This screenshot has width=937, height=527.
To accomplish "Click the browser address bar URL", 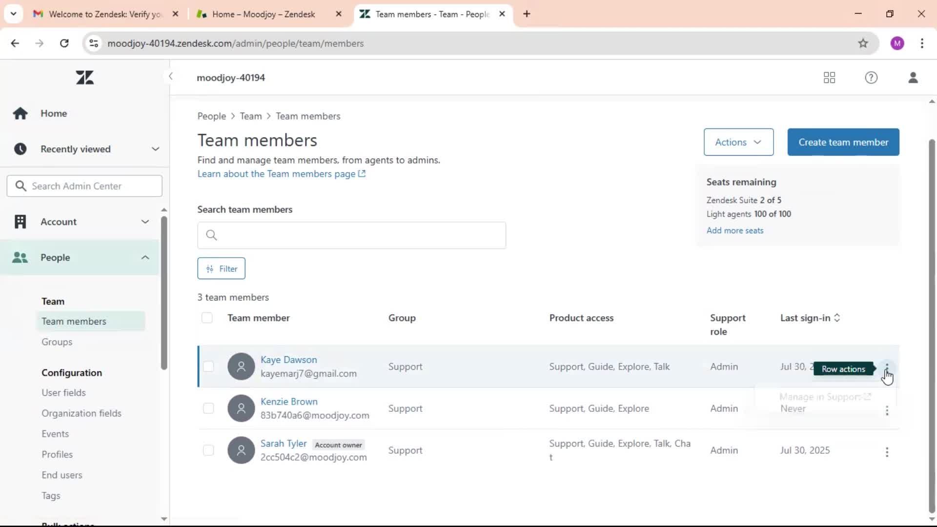I will coord(235,43).
